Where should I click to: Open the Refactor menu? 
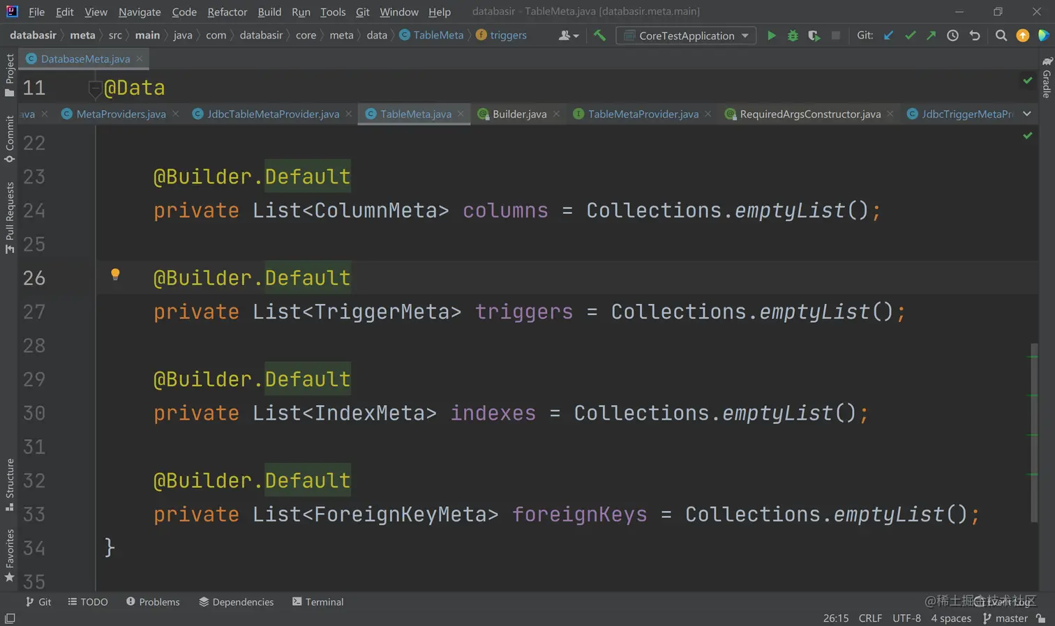tap(227, 12)
